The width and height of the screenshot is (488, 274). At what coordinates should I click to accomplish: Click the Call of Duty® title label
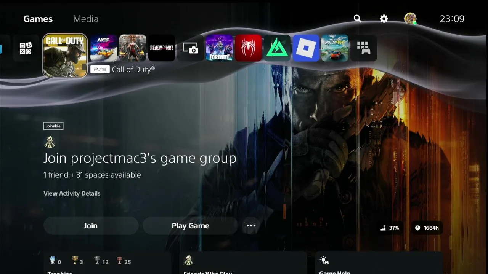tap(133, 69)
